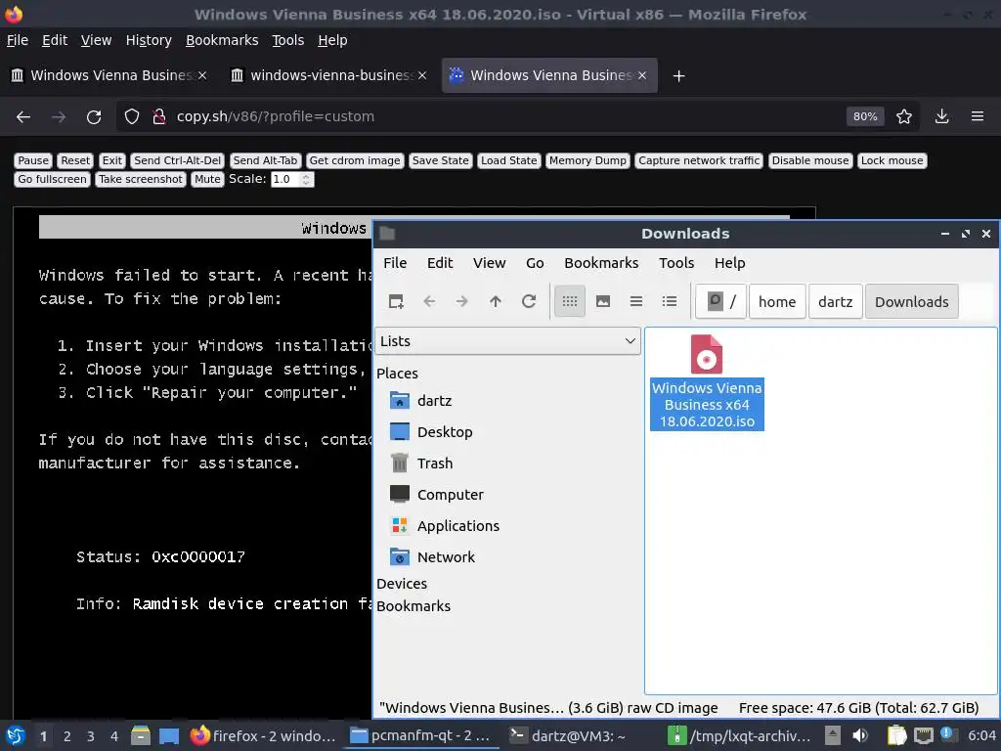Go back in Firefox

point(23,117)
